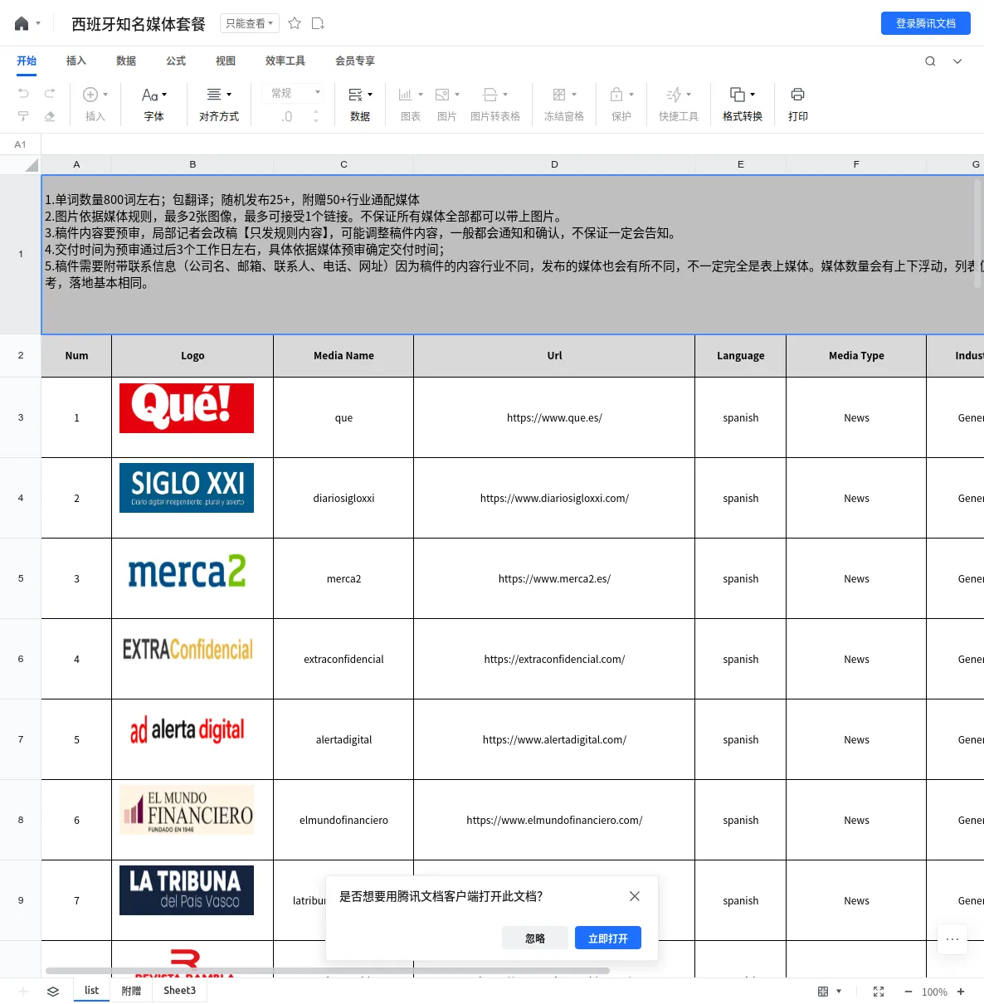Switch to the 开始 tab
Screen dimensions: 984x1004
click(x=27, y=61)
